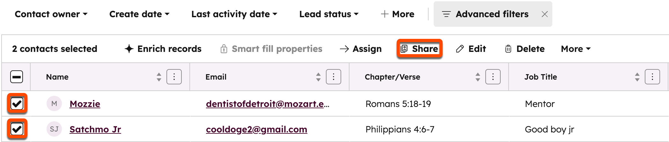The height and width of the screenshot is (142, 669).
Task: Add more filters with + More
Action: (x=397, y=14)
